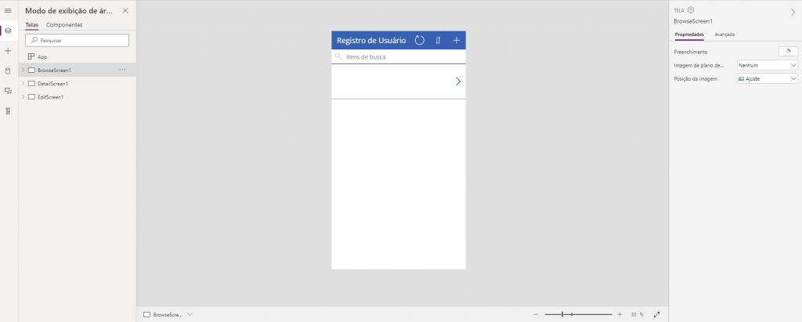Image resolution: width=802 pixels, height=322 pixels.
Task: Expand the BrowseScreen1 tree node
Action: [x=22, y=71]
